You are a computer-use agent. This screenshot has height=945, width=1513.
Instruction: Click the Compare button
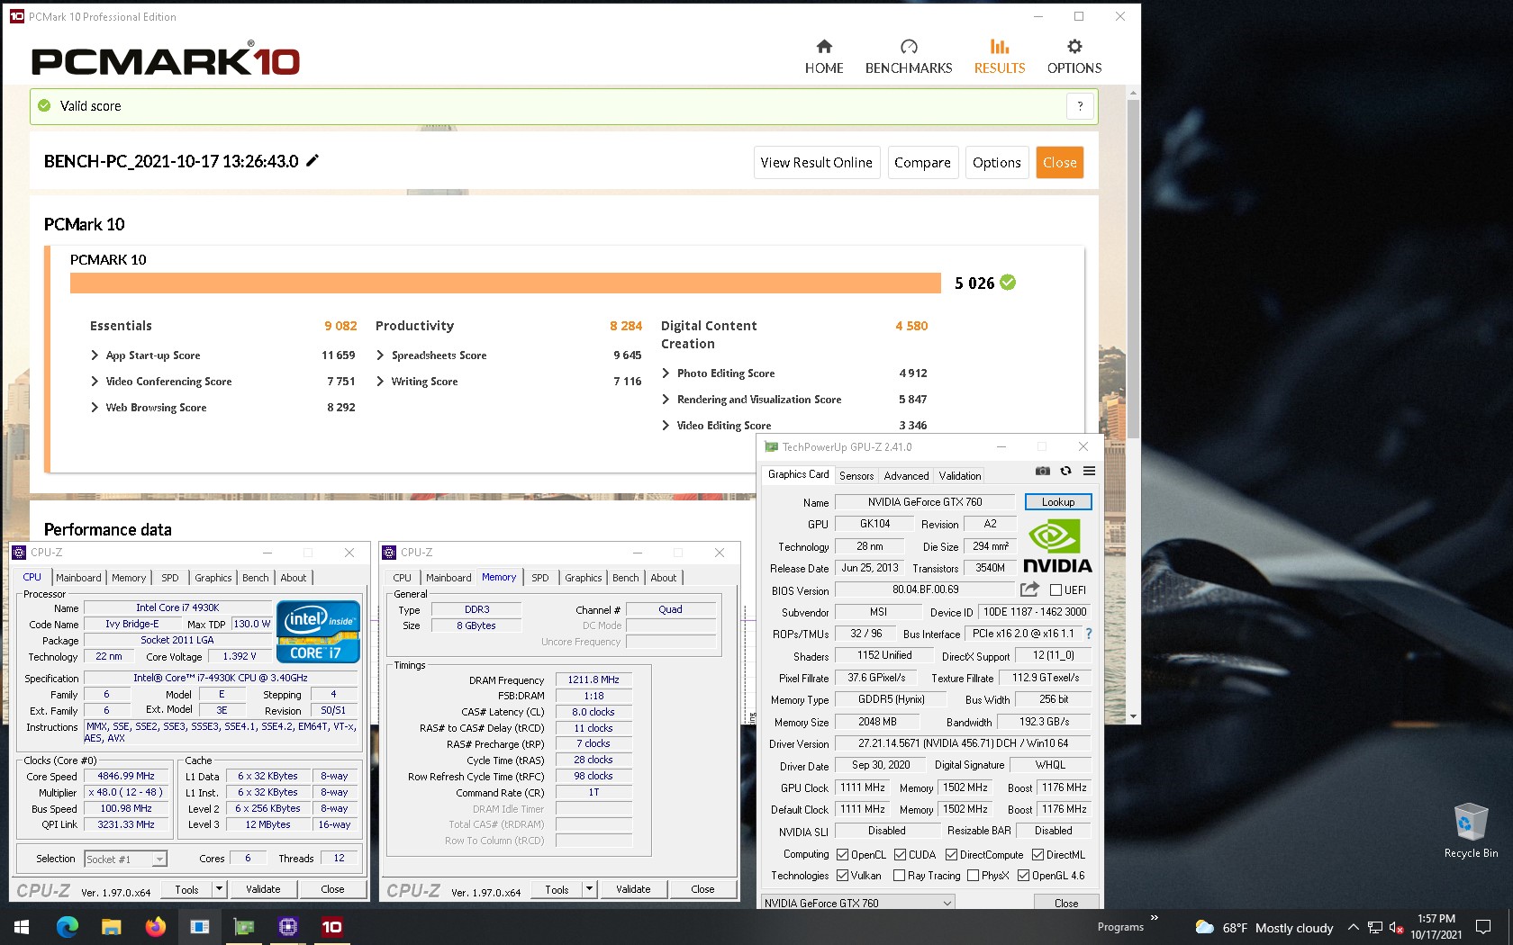[x=922, y=163]
